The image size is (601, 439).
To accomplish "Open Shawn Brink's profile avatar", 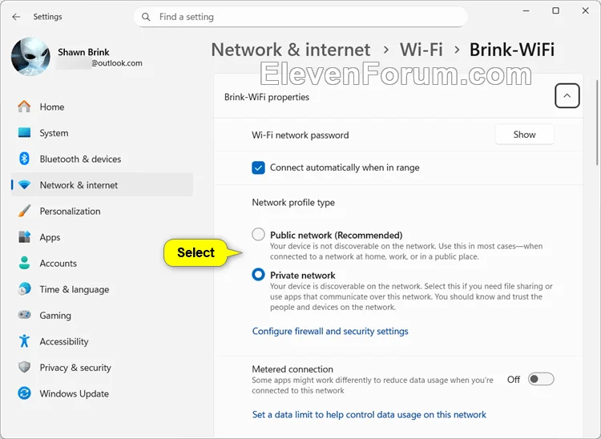I will coord(30,57).
